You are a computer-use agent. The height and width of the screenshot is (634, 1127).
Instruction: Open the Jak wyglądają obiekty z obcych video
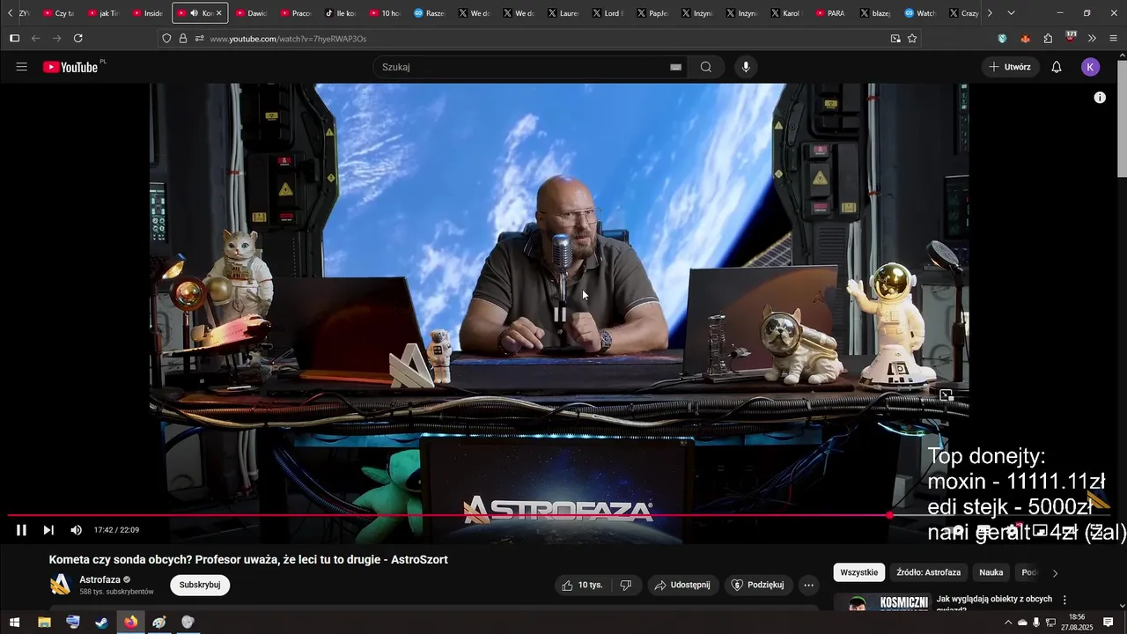(x=994, y=602)
